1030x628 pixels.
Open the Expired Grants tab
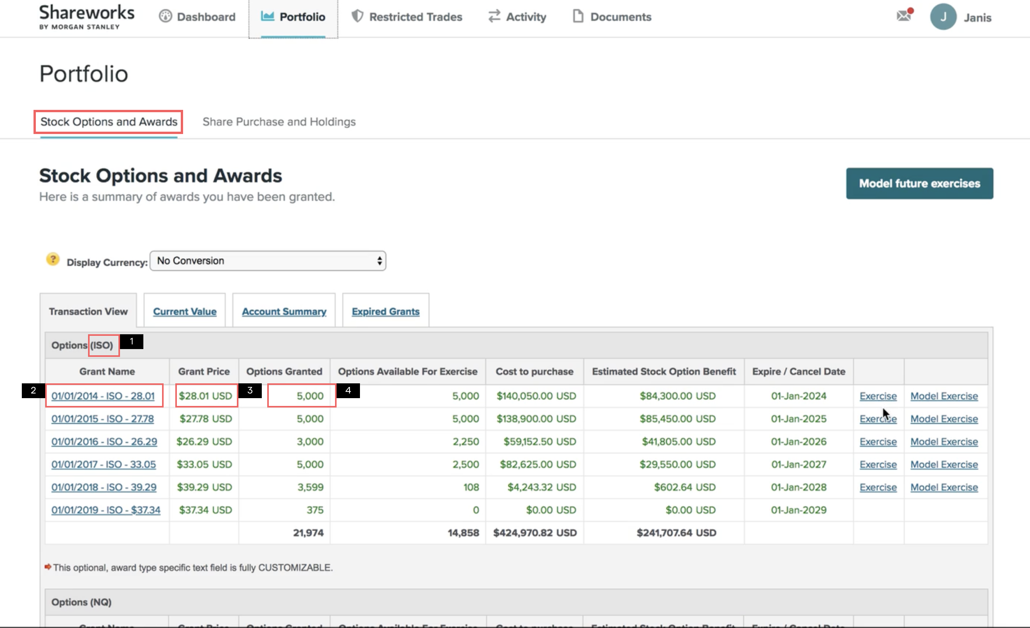pyautogui.click(x=385, y=312)
